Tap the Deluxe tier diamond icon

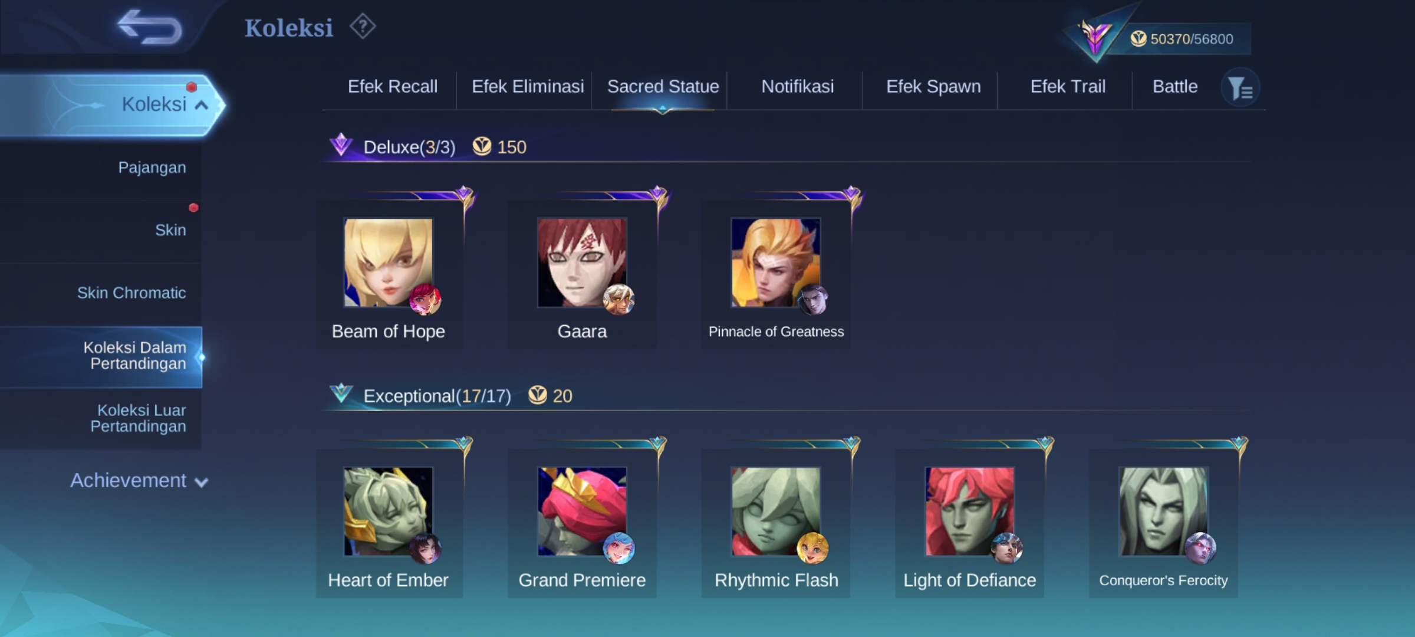341,145
